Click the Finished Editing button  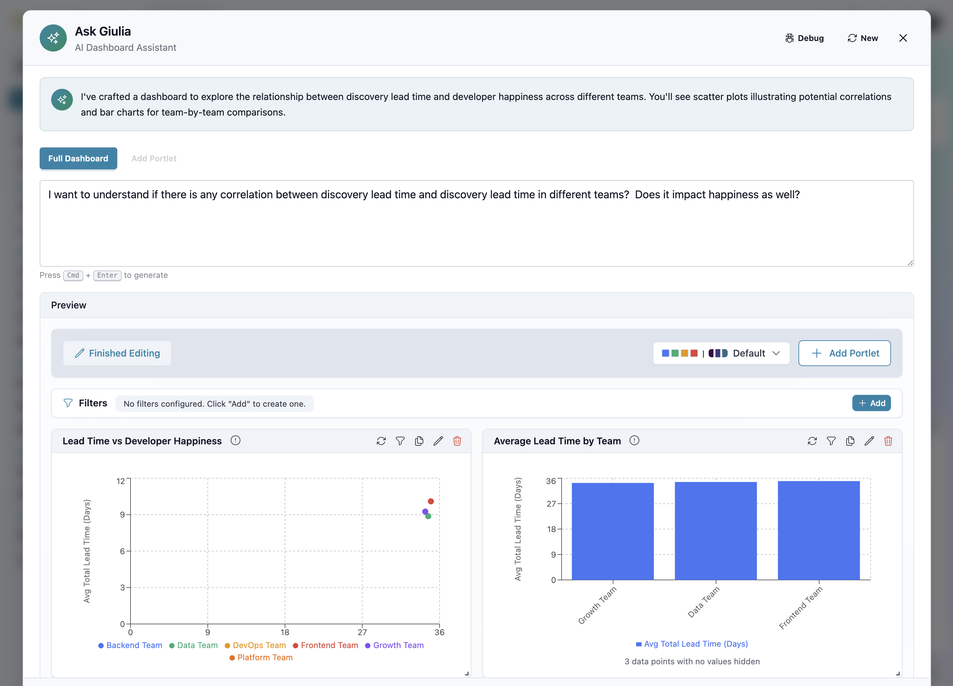pos(117,353)
